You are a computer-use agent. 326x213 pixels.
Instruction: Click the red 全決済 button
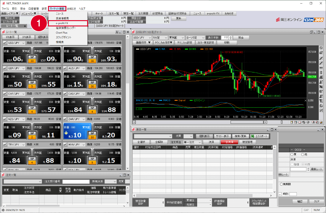tap(229, 142)
